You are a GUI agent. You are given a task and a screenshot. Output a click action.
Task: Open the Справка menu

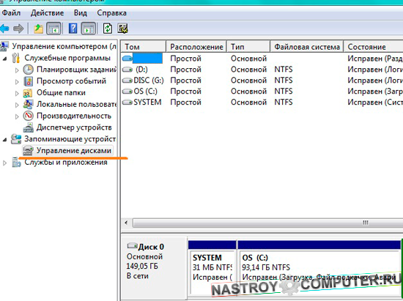click(112, 13)
